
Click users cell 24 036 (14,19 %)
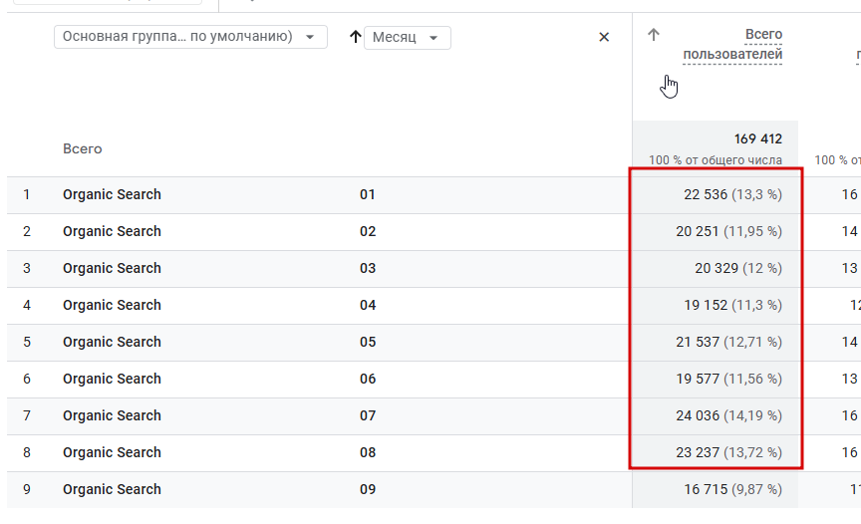(x=729, y=415)
